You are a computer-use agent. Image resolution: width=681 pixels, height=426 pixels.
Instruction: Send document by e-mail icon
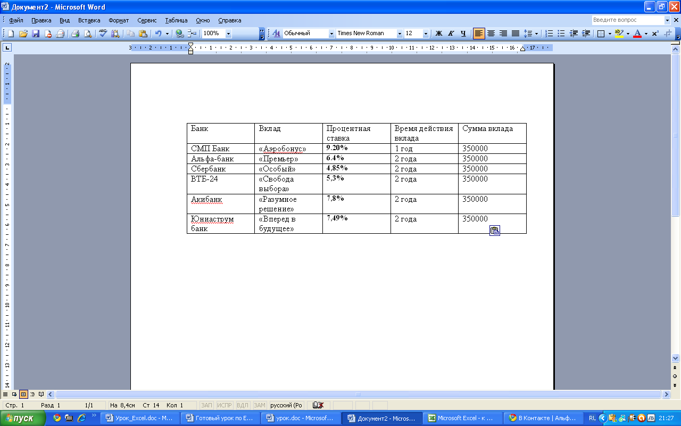coord(60,33)
